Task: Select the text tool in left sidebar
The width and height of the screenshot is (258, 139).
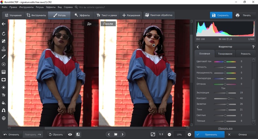Action: tap(4, 95)
